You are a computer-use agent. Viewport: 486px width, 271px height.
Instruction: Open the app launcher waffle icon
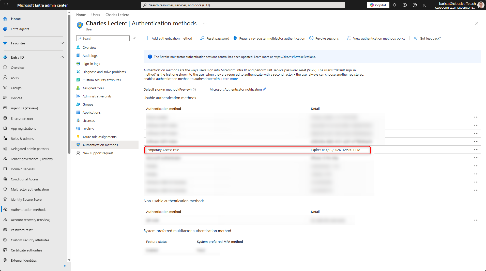[x=6, y=5]
